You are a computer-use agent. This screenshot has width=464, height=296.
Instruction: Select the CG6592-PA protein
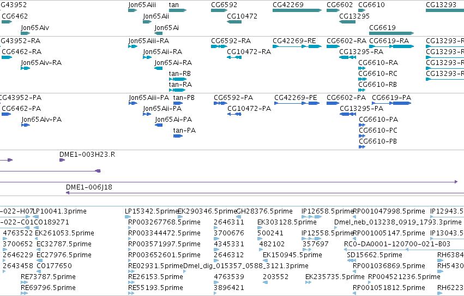point(220,103)
